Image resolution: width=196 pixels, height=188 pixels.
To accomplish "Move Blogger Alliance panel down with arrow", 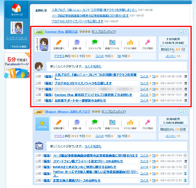I will coord(186,112).
